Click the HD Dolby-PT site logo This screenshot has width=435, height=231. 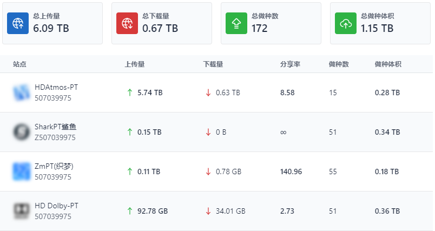21,211
